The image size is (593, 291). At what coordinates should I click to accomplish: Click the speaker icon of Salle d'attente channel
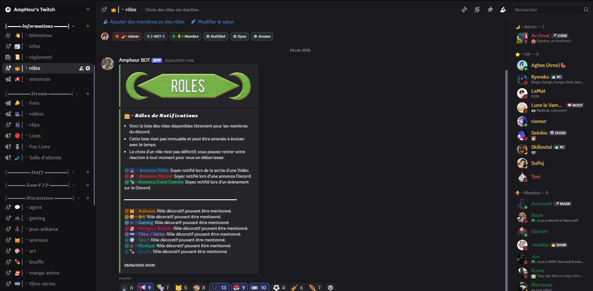point(8,158)
